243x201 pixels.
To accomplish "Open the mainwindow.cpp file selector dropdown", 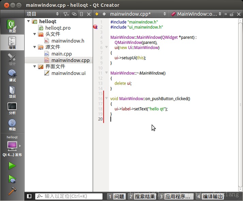I will point(138,14).
